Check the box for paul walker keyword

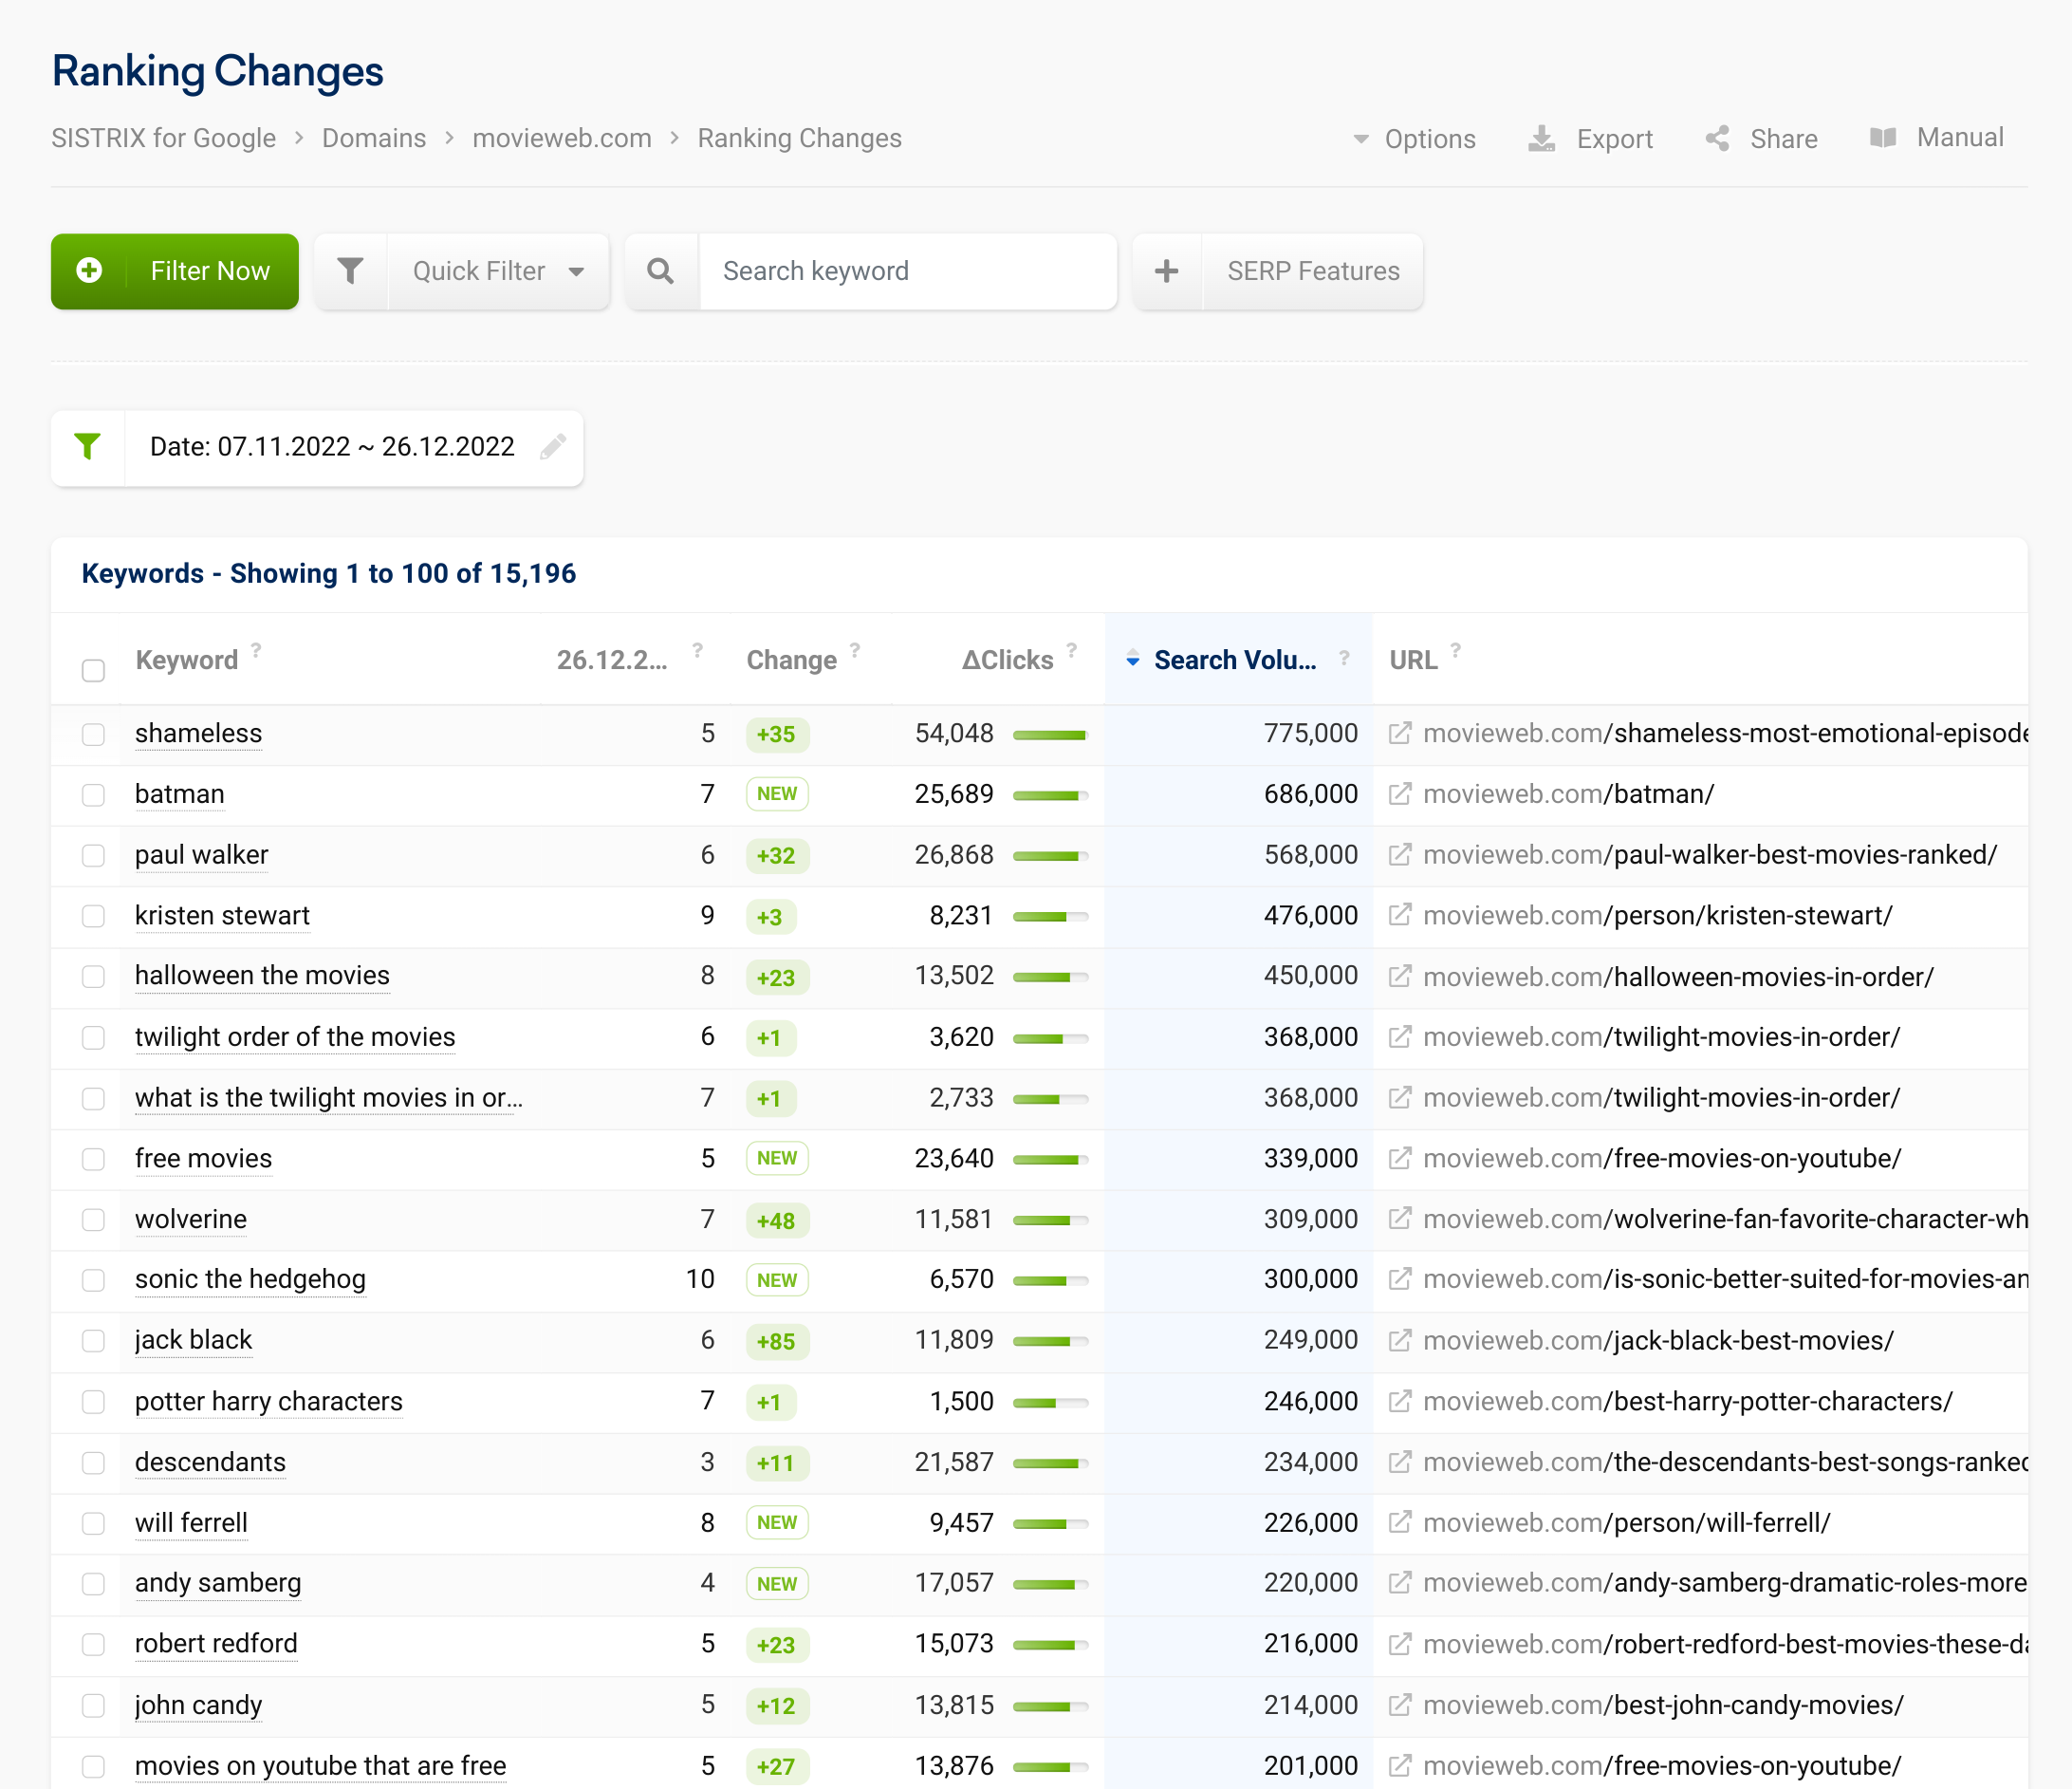[x=93, y=855]
